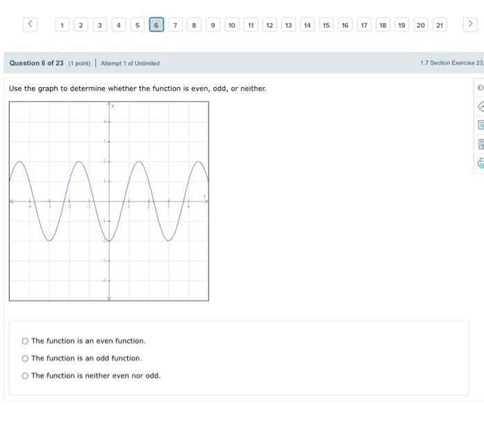
Task: Click the top sidebar tool icon
Action: (x=481, y=88)
